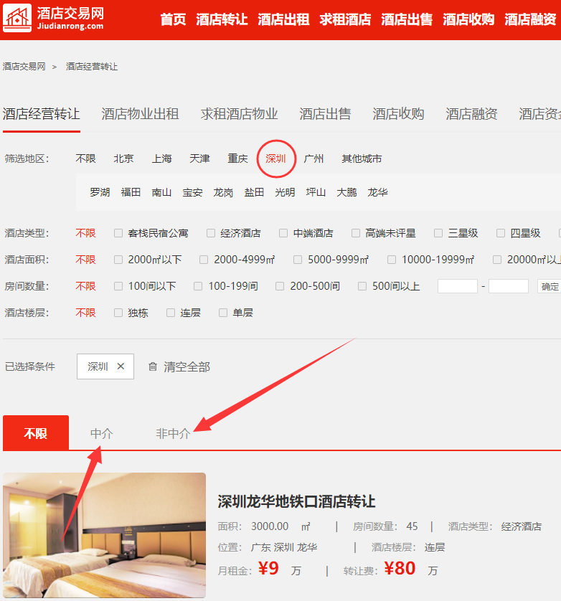Select the 100-199间 checkbox
The image size is (561, 601).
tap(198, 286)
